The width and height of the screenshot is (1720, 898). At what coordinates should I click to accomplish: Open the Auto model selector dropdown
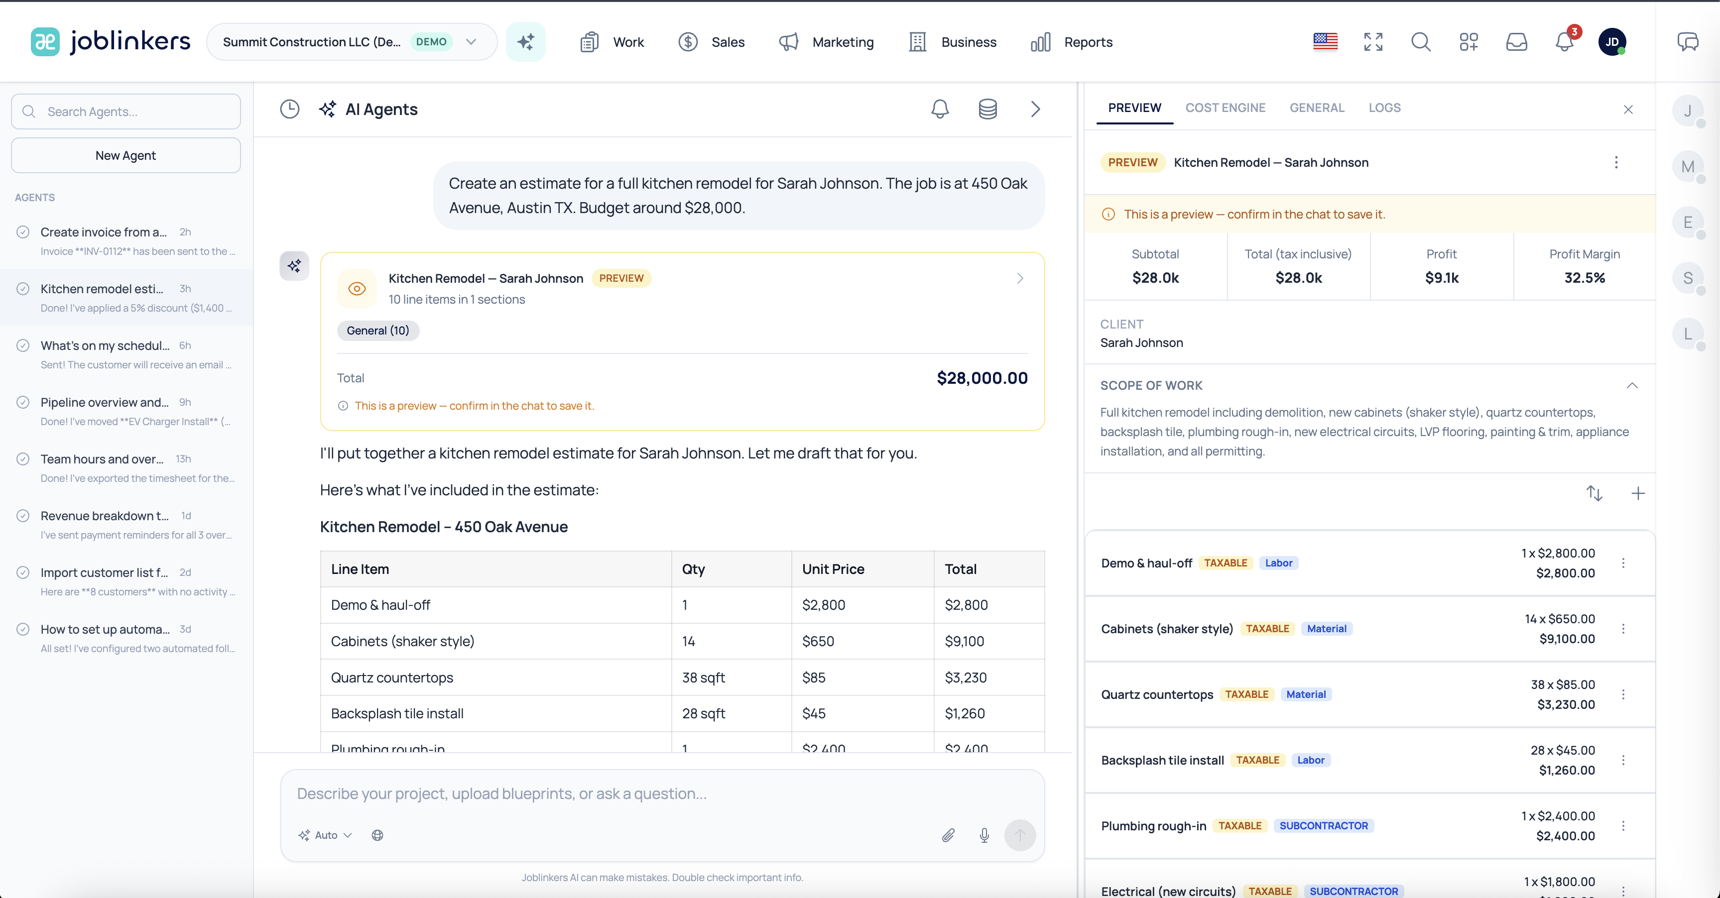(325, 835)
